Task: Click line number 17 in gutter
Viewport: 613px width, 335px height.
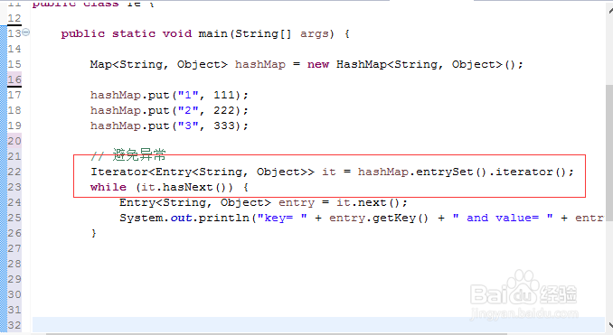Action: click(14, 95)
